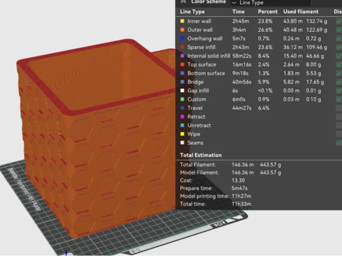Select the Bottom surface row label
The width and height of the screenshot is (342, 256).
(x=206, y=73)
